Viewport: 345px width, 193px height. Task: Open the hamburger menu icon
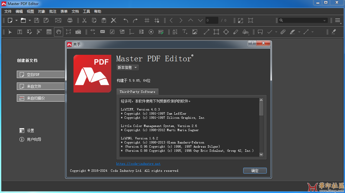point(338,20)
